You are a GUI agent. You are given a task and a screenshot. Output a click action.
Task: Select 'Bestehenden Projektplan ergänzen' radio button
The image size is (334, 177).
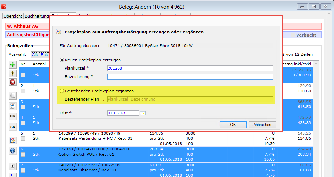(x=62, y=91)
